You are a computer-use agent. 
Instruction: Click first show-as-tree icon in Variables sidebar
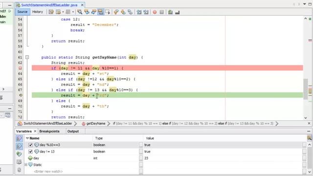coord(19,138)
